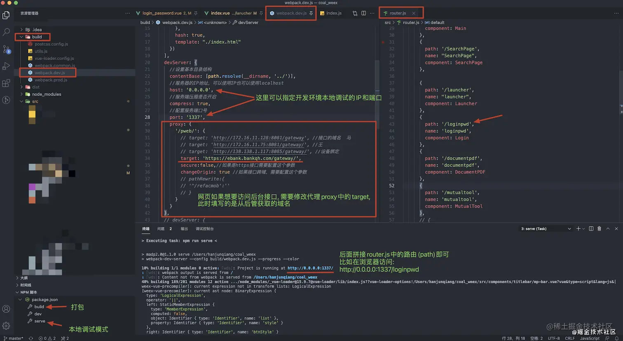Close the terminal panel
The width and height of the screenshot is (623, 341).
tap(616, 228)
